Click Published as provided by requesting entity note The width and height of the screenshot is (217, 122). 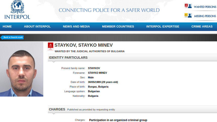(91, 110)
